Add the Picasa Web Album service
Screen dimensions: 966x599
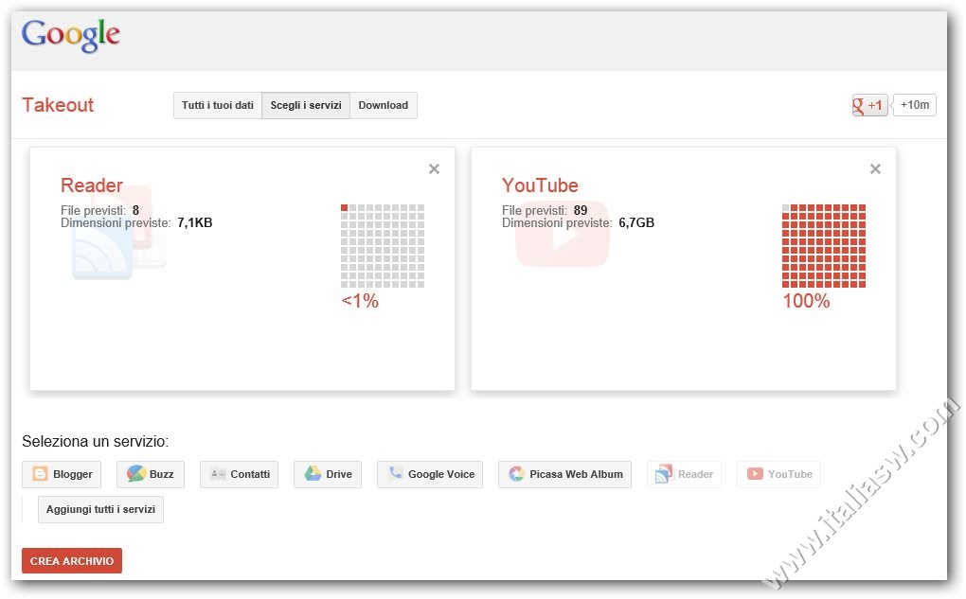tap(565, 475)
